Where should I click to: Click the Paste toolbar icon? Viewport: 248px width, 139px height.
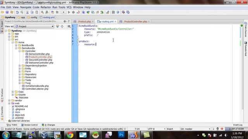point(37,12)
